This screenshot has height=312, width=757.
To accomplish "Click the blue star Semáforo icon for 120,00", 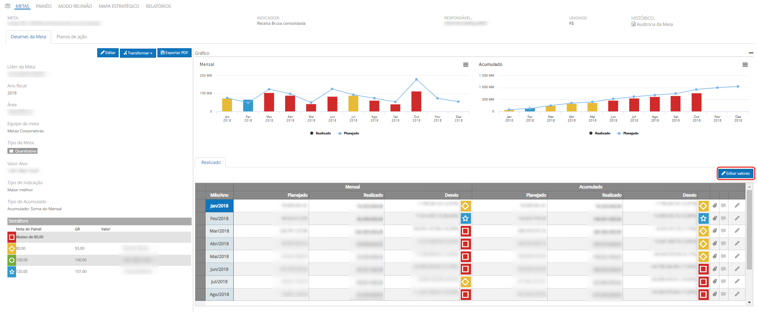I will pyautogui.click(x=12, y=272).
